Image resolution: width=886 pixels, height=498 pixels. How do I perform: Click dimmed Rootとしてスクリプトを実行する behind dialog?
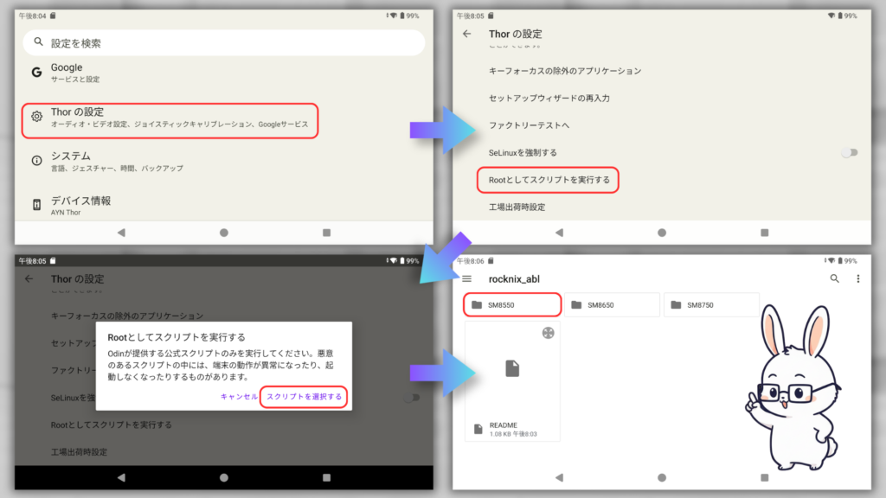pos(112,425)
